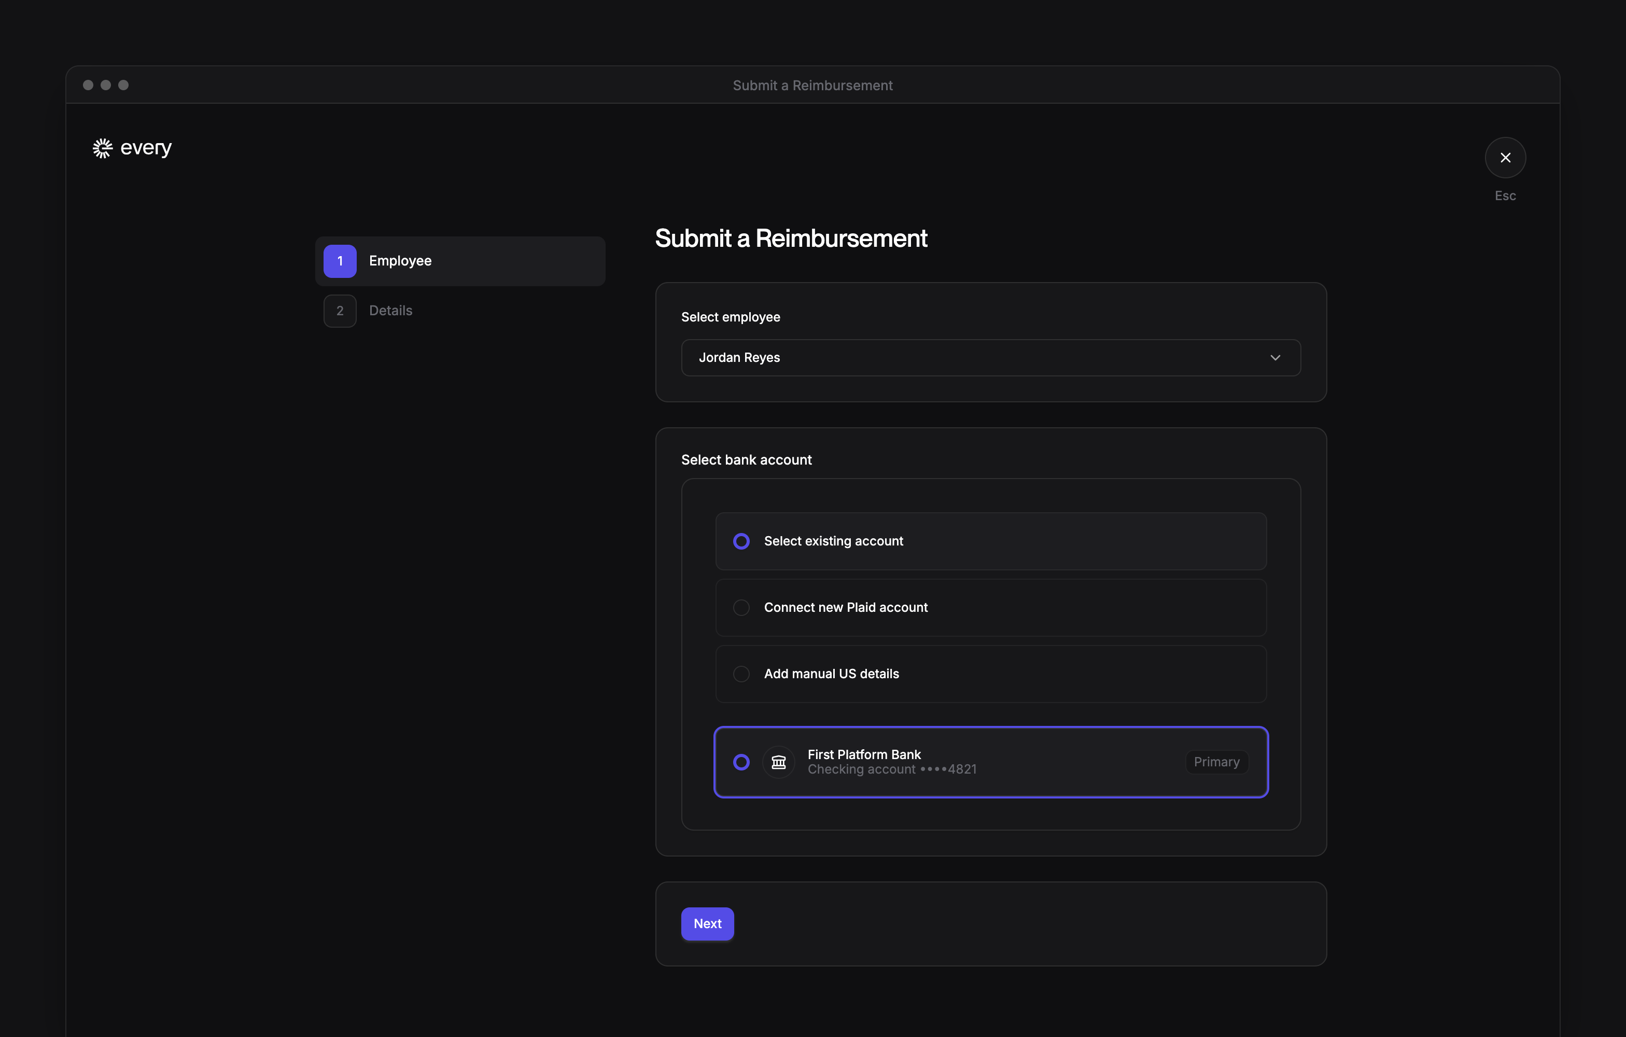Click the window title bar text
The height and width of the screenshot is (1037, 1626).
[x=813, y=86]
